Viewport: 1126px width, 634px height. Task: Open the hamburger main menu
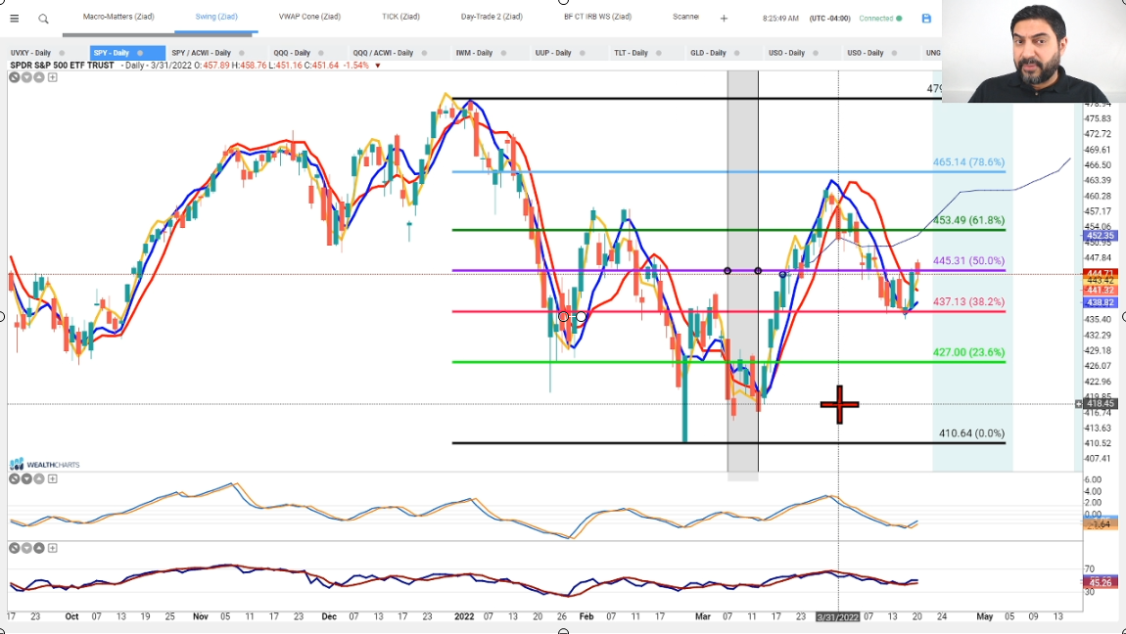click(15, 19)
